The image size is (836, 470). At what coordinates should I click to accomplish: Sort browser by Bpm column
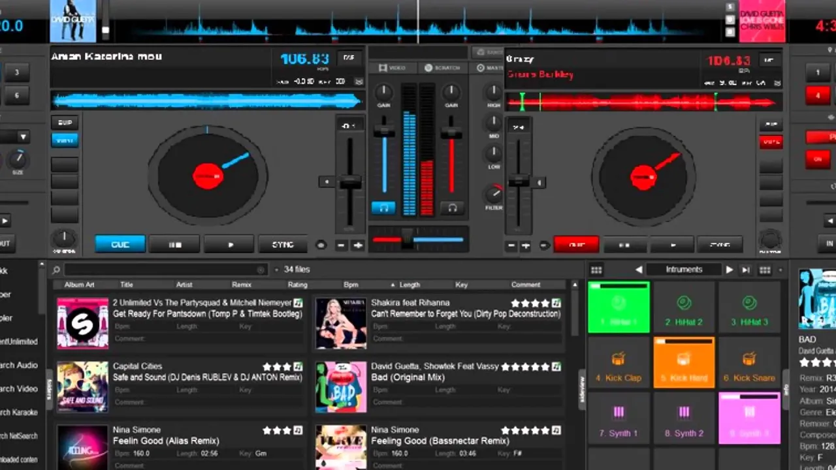pos(351,285)
